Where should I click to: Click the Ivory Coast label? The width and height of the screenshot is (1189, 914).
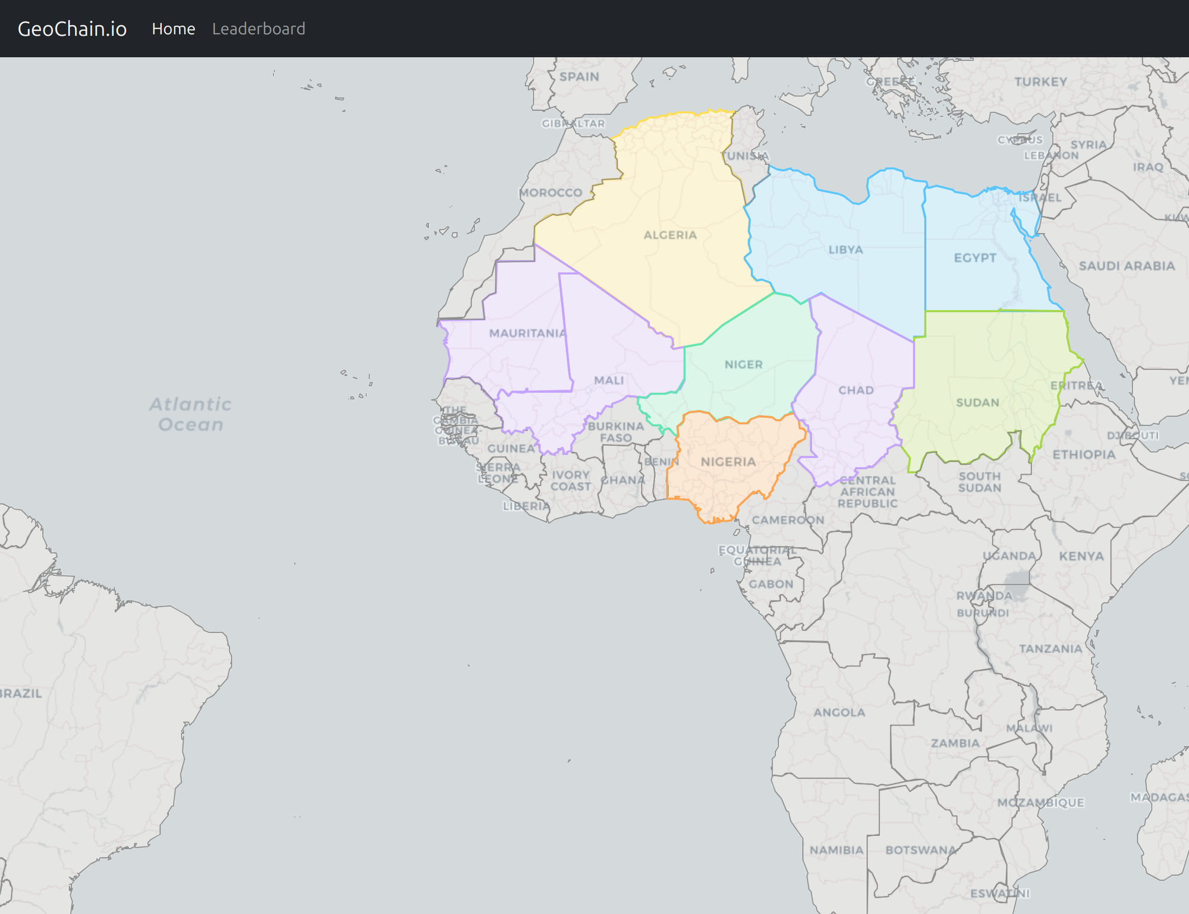(x=571, y=481)
